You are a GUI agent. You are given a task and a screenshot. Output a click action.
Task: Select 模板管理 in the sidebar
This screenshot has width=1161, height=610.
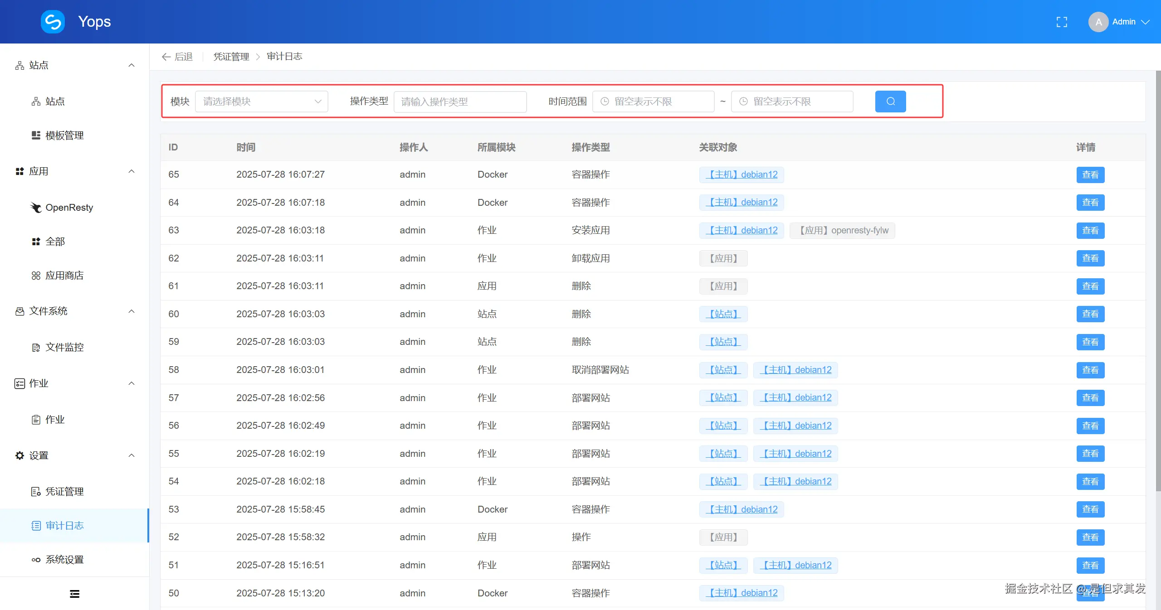point(64,135)
